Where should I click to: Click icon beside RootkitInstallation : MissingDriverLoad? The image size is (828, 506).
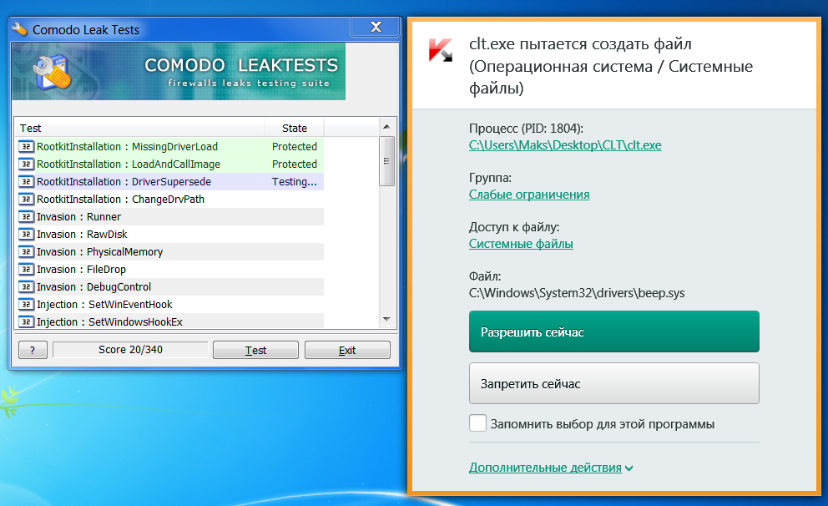click(x=26, y=146)
